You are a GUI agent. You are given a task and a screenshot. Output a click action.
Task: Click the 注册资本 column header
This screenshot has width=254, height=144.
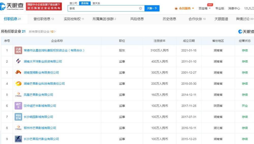click(160, 41)
